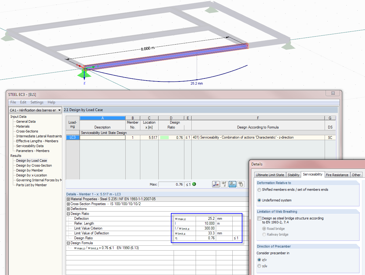This screenshot has width=365, height=275.
Task: Click the Input Data tree heading
Action: click(x=18, y=117)
